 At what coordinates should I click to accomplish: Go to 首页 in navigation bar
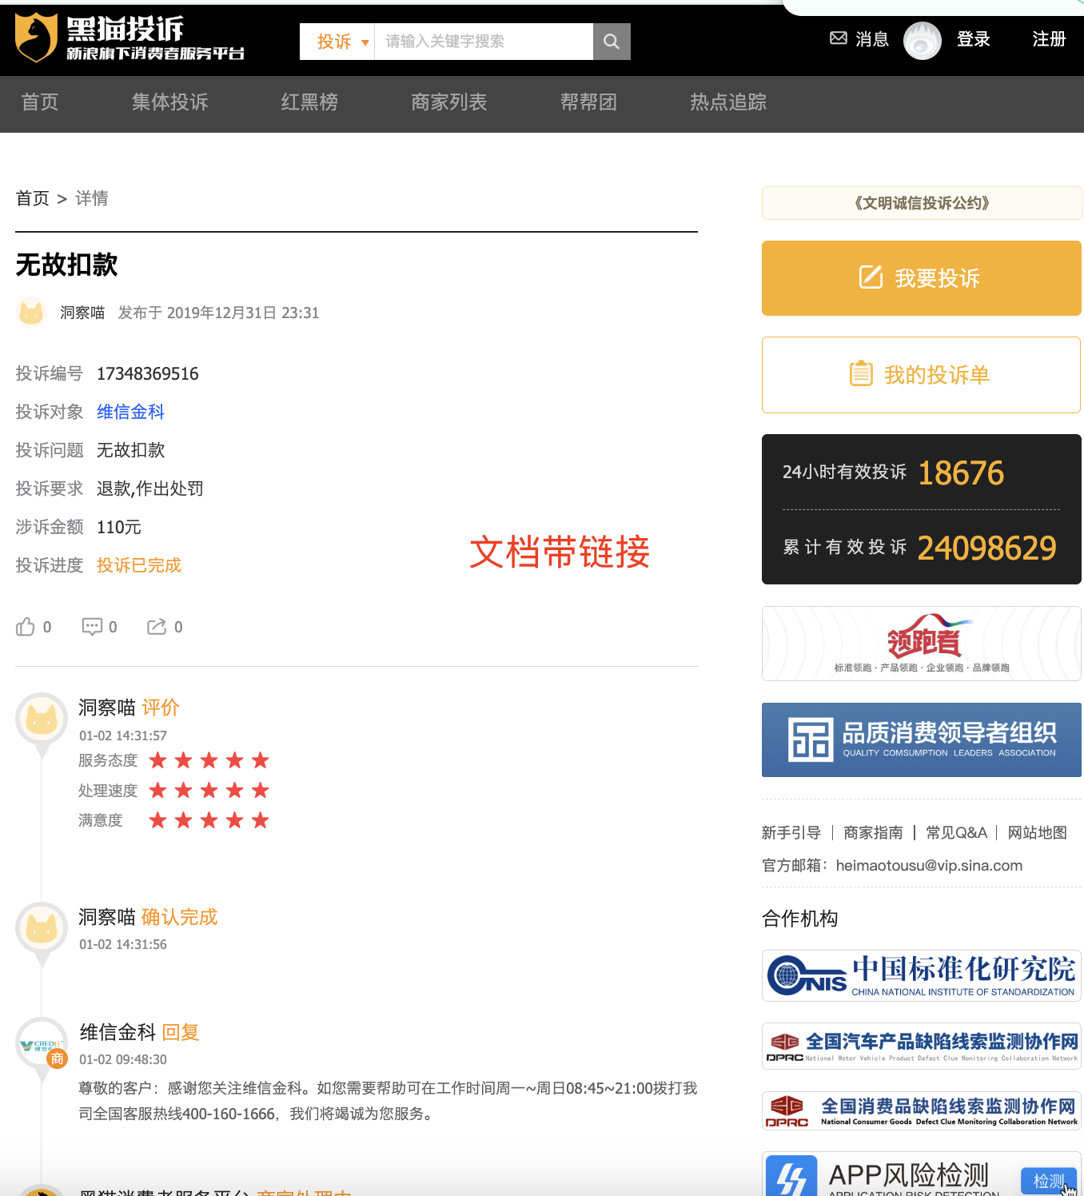click(40, 102)
